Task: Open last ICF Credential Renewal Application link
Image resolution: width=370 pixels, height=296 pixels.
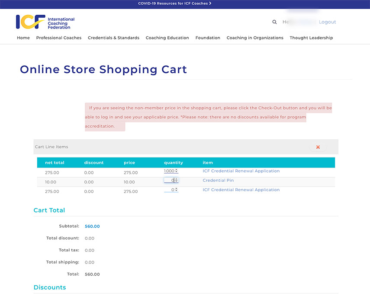Action: [241, 190]
